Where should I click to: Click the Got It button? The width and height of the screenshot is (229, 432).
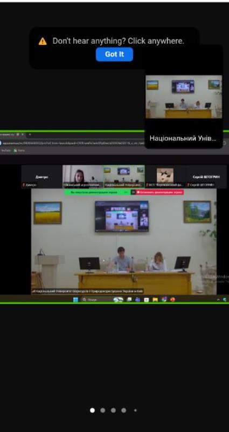(114, 55)
